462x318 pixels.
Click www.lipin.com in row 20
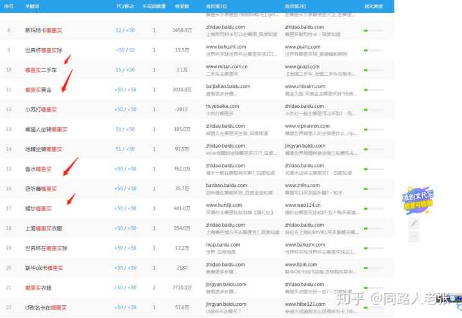(301, 265)
